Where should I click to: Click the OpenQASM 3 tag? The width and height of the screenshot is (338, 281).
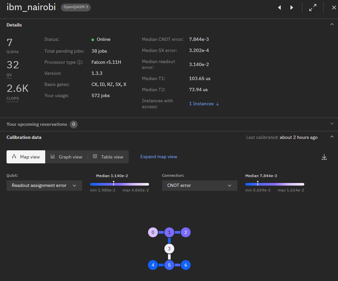(76, 7)
